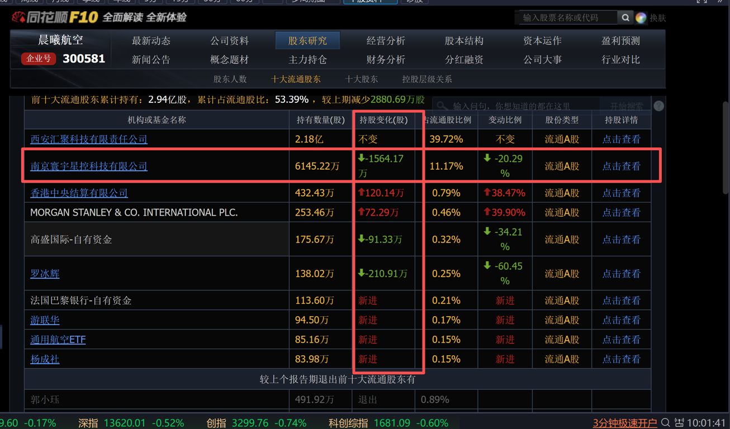The height and width of the screenshot is (429, 730).
Task: Click the 持股详情 column header
Action: click(621, 120)
